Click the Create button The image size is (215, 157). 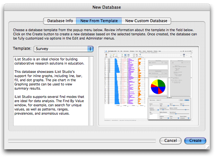pos(195,141)
